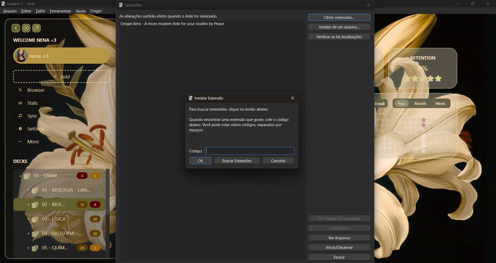Expand the More submenu chevron arrow
The height and width of the screenshot is (263, 496).
pyautogui.click(x=103, y=141)
